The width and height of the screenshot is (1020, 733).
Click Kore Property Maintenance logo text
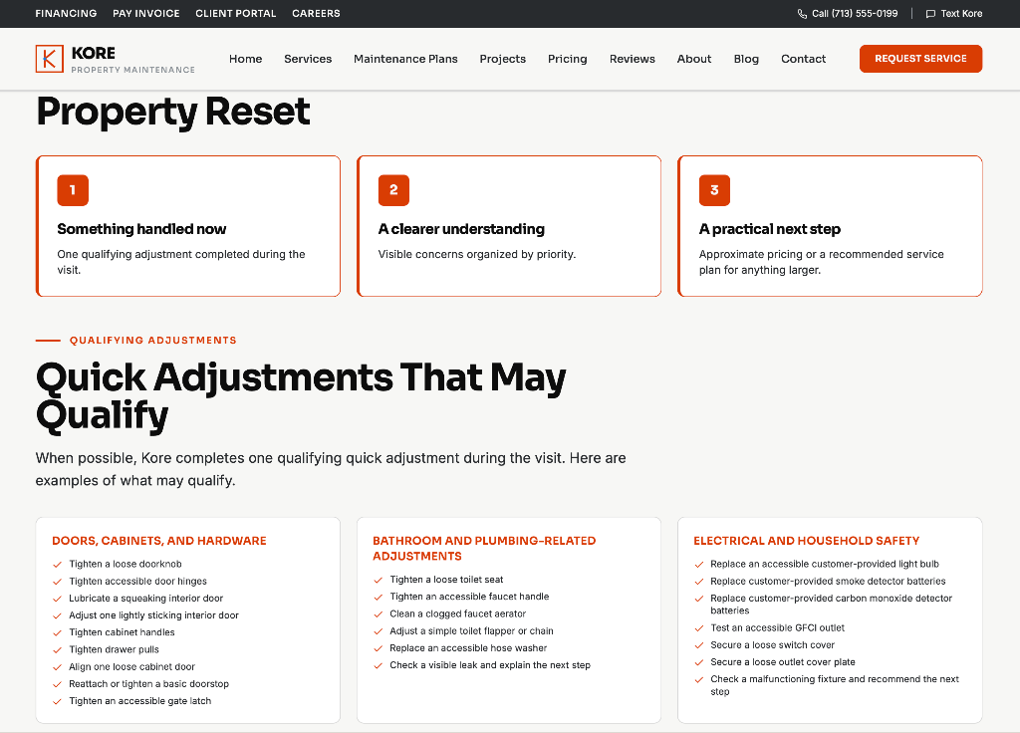[x=132, y=59]
